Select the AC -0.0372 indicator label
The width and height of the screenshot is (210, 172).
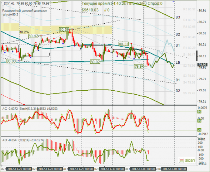pyautogui.click(x=10, y=109)
